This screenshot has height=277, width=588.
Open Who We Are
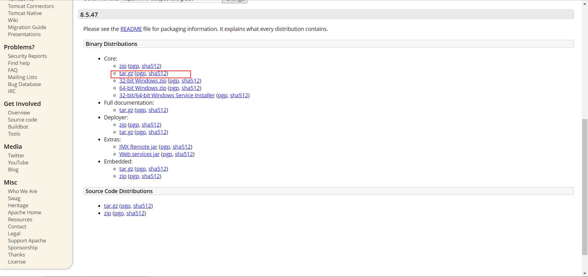coord(22,191)
